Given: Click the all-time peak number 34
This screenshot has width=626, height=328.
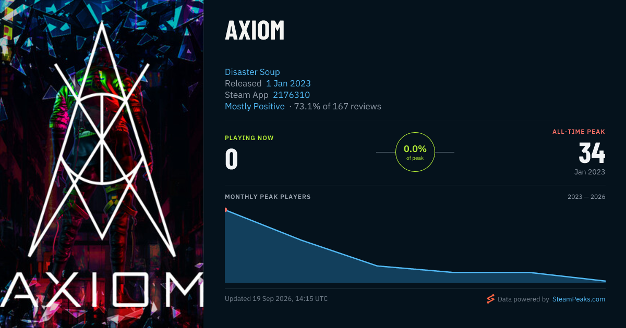Looking at the screenshot, I should point(592,153).
